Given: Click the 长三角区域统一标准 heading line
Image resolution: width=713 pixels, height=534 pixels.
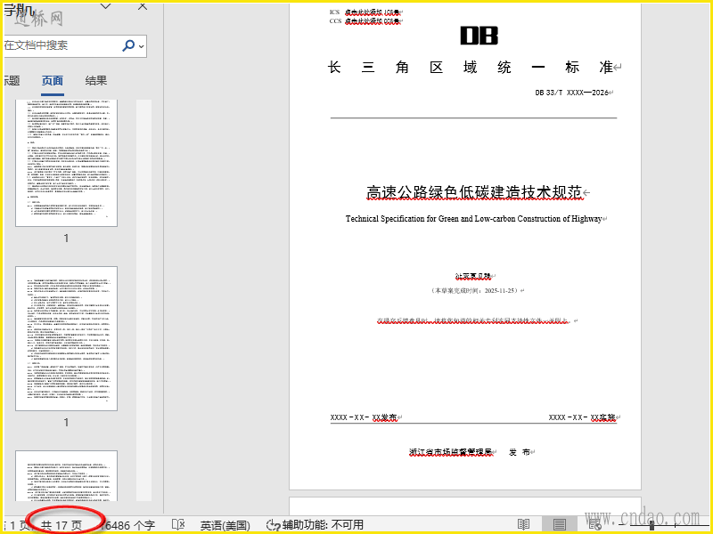Looking at the screenshot, I should 471,68.
